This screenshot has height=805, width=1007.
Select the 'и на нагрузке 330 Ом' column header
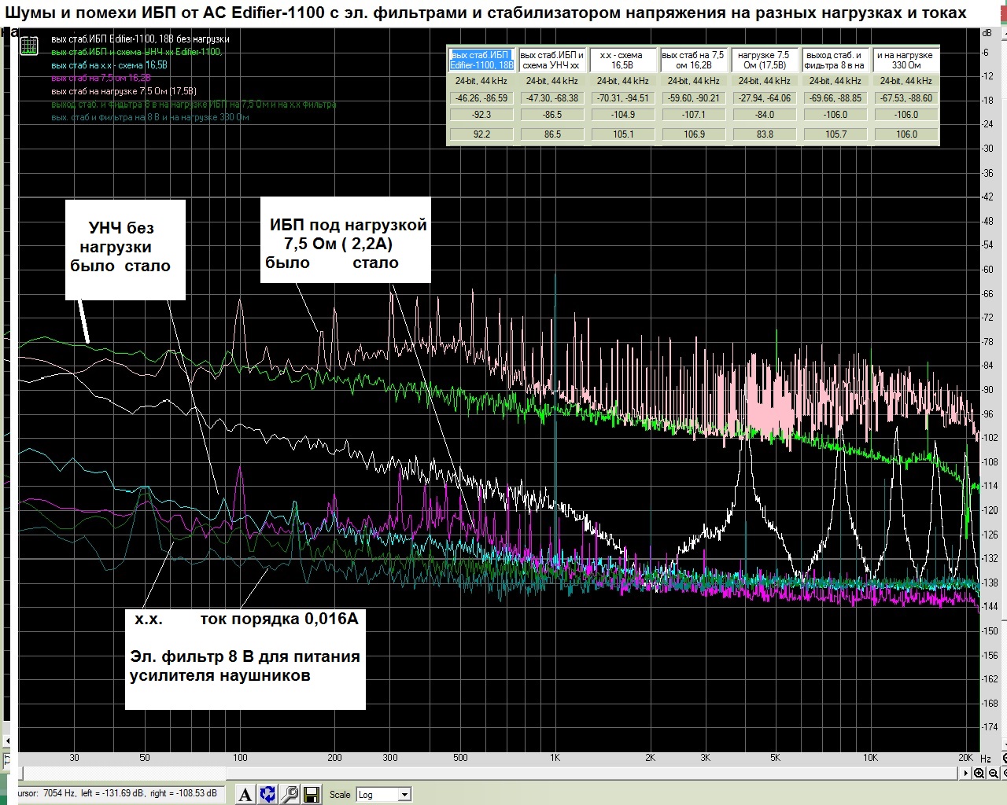906,61
